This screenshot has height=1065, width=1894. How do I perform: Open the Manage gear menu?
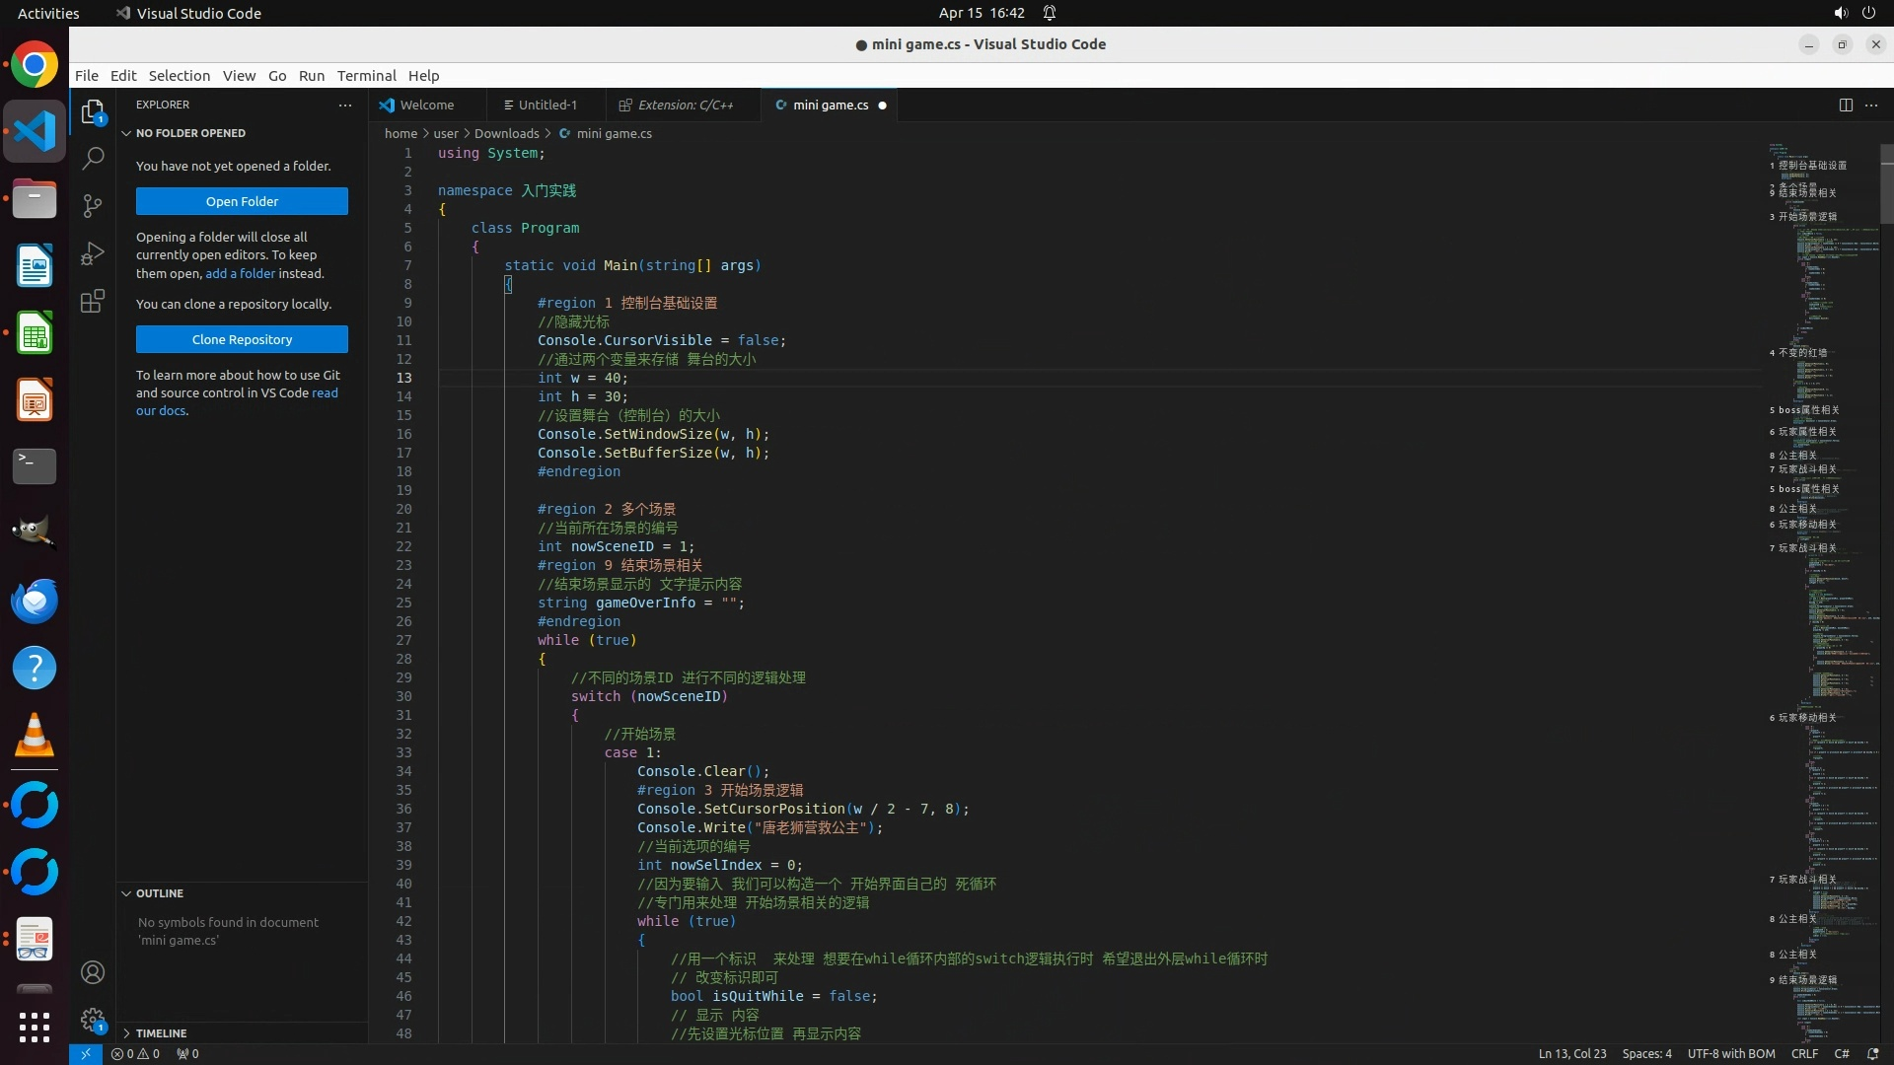click(x=93, y=1020)
